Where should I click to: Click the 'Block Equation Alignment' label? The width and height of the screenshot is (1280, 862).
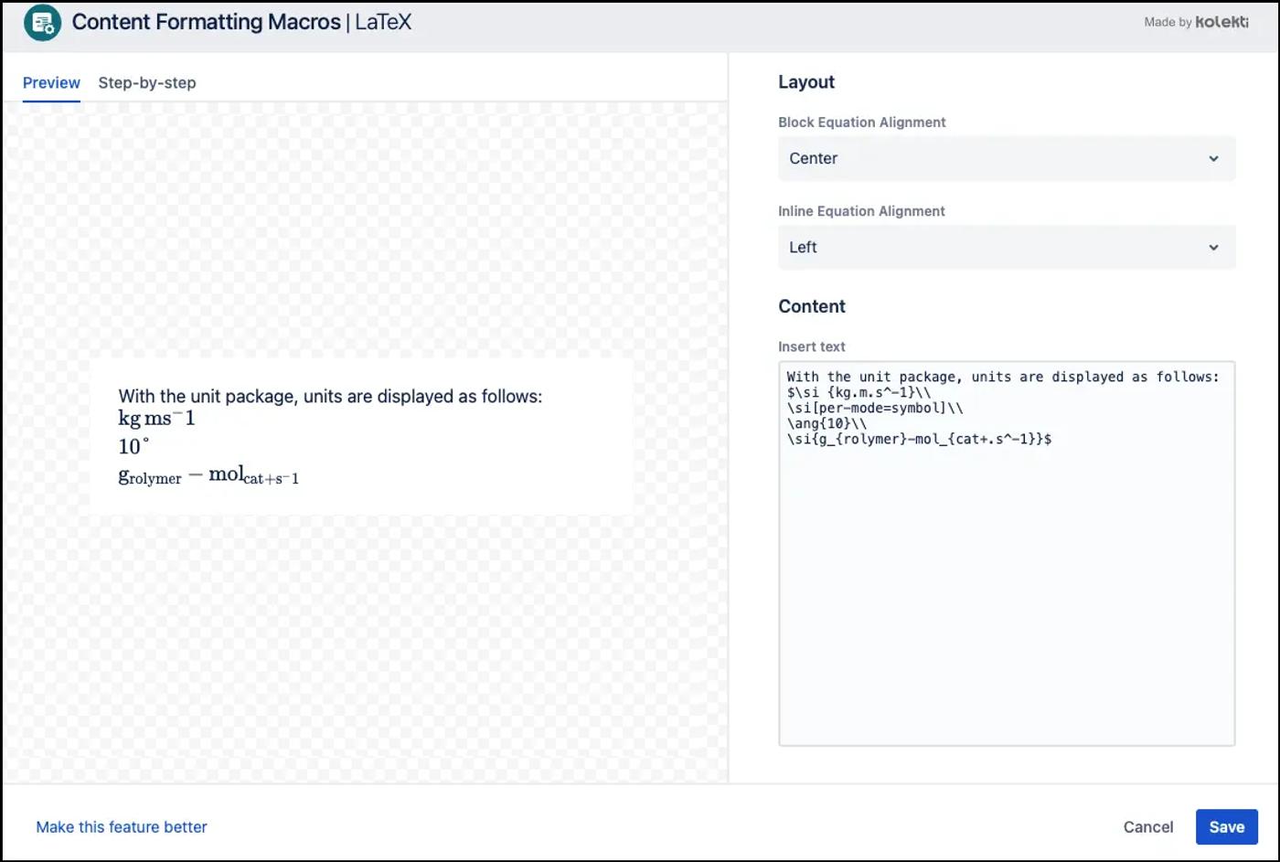click(862, 122)
